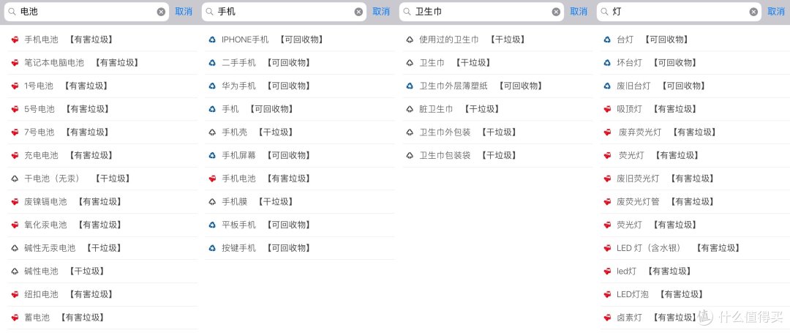Open the 平板手机 result
The height and width of the screenshot is (333, 790).
point(300,225)
